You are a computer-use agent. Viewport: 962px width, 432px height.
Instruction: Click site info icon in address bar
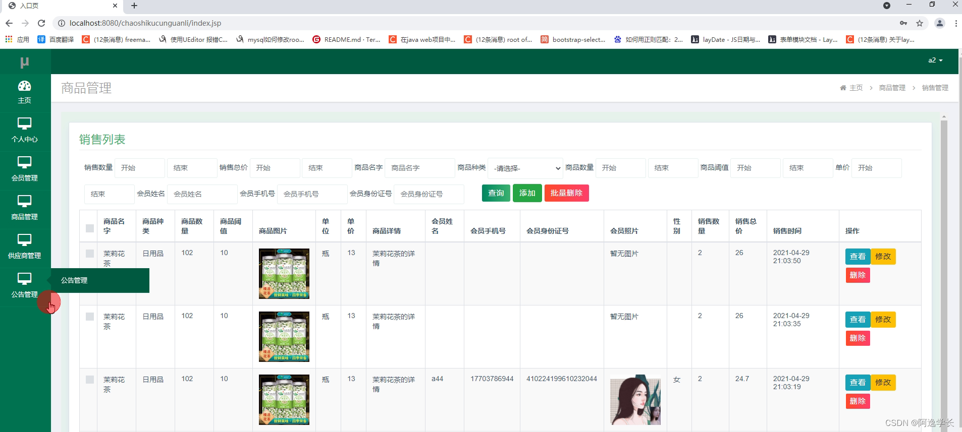click(x=62, y=23)
